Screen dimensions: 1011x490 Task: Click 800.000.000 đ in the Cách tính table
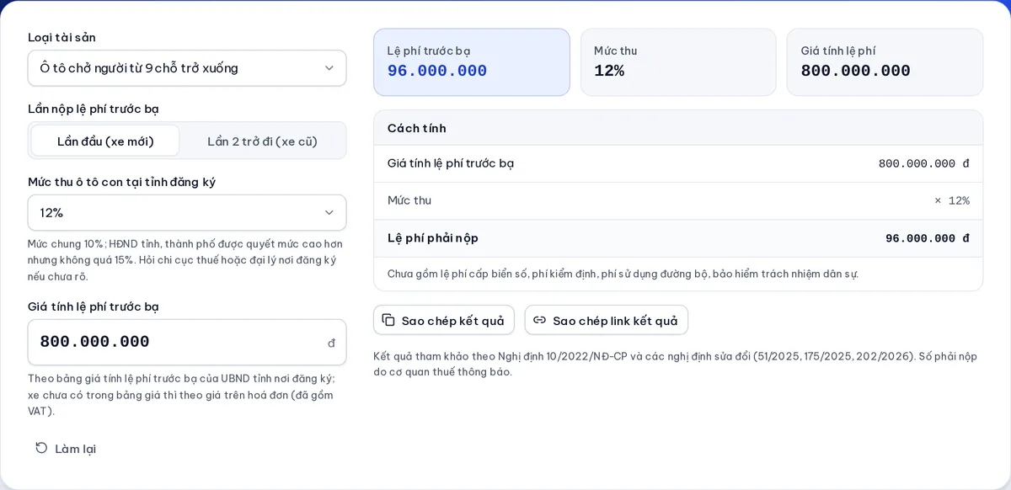(924, 163)
